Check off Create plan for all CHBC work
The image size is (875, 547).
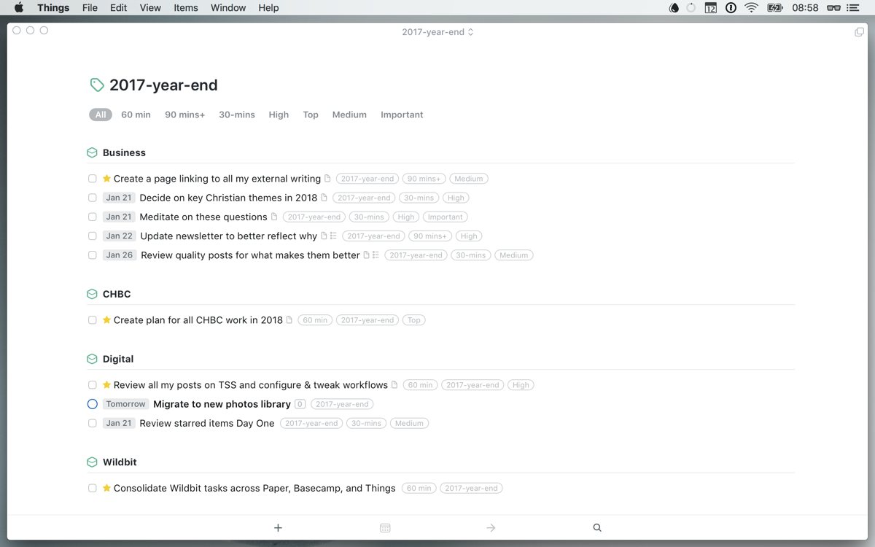92,320
